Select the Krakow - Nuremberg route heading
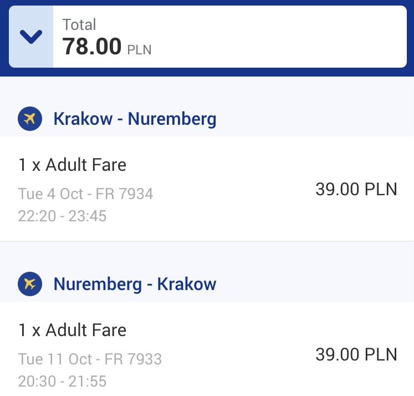Viewport: 414px width, 396px height. pyautogui.click(x=135, y=119)
